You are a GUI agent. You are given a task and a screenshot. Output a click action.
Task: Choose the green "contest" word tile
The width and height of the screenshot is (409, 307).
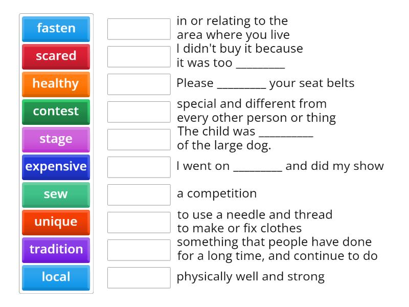coord(56,112)
